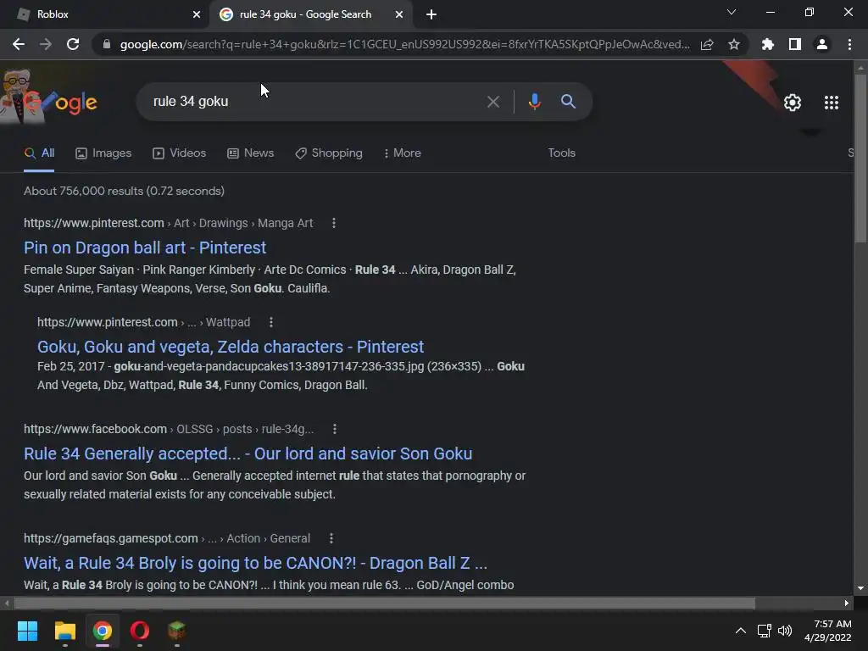Go back using the browser back arrow

tap(19, 44)
